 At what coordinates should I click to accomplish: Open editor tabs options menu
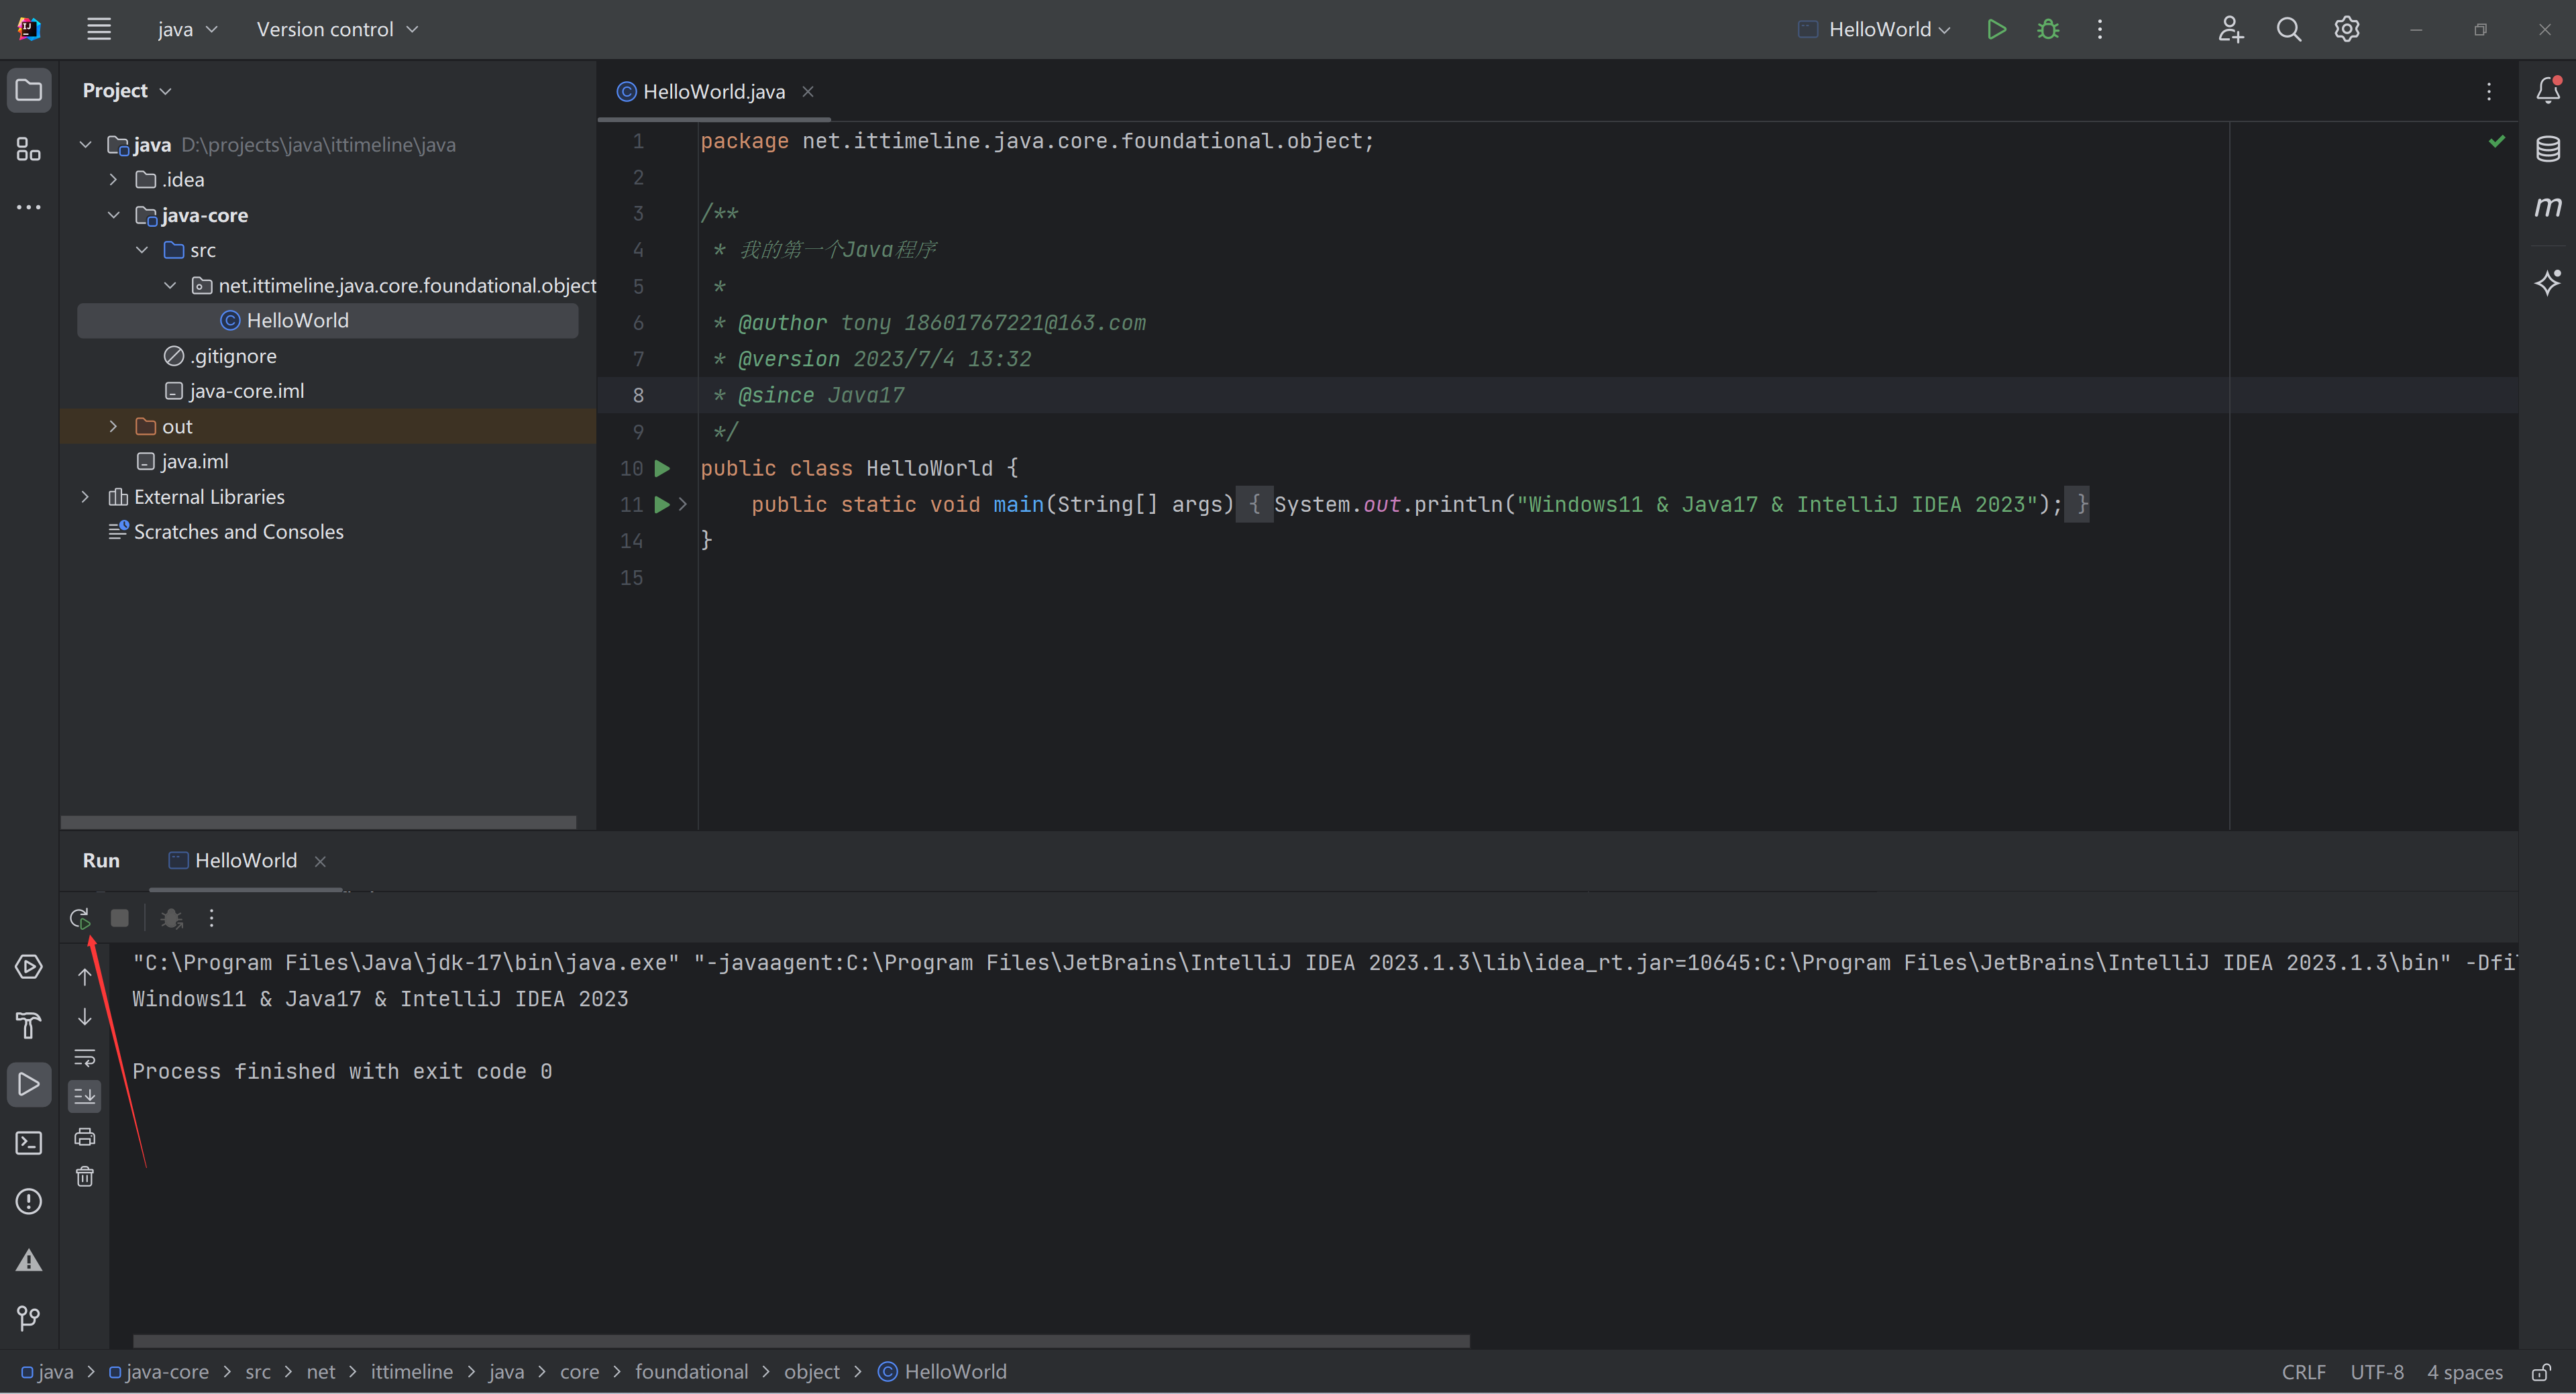pos(2489,91)
